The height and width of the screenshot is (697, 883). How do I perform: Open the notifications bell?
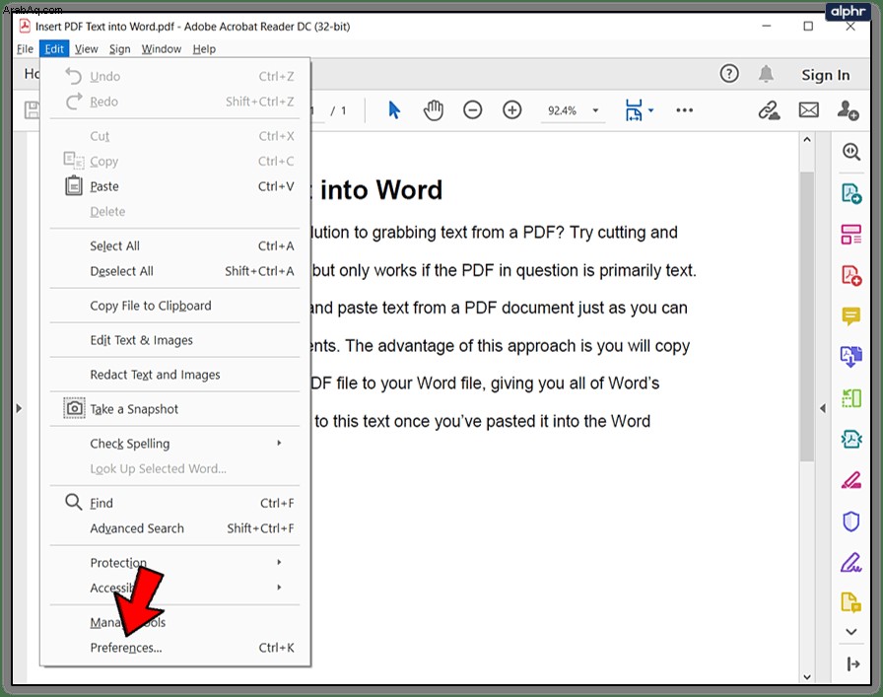click(x=766, y=74)
